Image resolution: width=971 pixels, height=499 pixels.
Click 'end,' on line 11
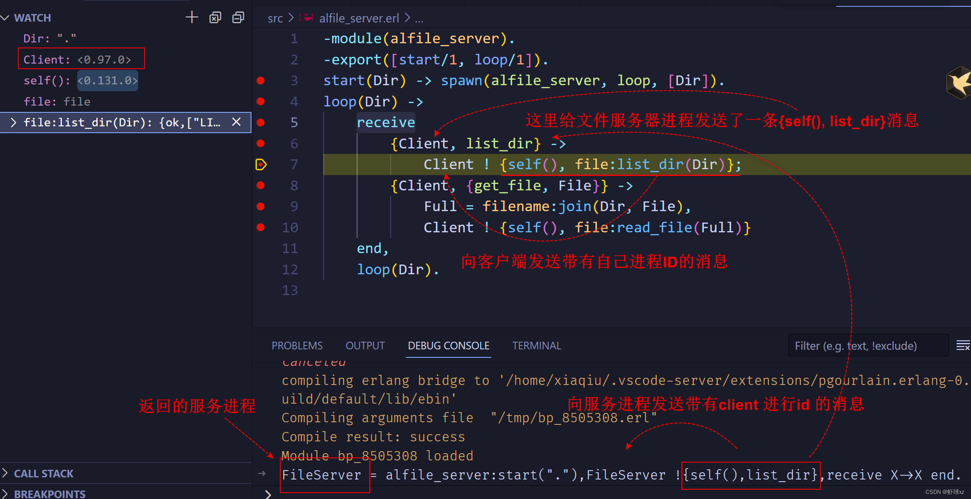[373, 248]
